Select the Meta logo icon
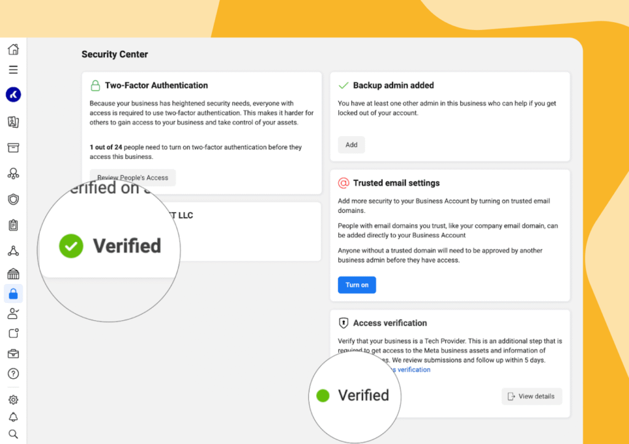 tap(13, 95)
